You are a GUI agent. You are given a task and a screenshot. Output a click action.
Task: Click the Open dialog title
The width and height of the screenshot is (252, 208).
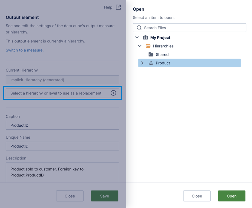(x=138, y=9)
